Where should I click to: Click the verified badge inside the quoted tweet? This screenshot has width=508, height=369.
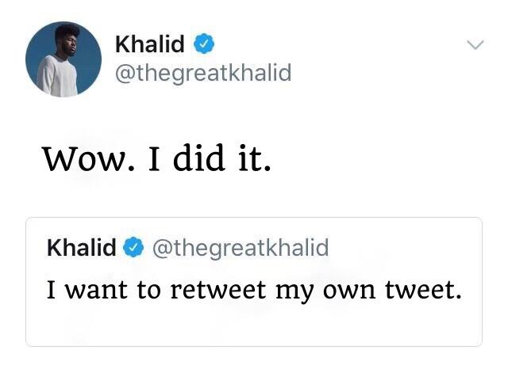pyautogui.click(x=134, y=249)
